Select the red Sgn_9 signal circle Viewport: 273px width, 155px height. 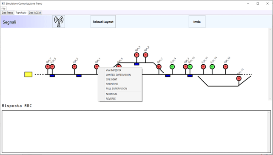pyautogui.click(x=136, y=55)
